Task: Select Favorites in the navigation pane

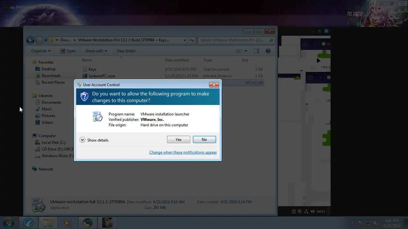Action: [46, 62]
